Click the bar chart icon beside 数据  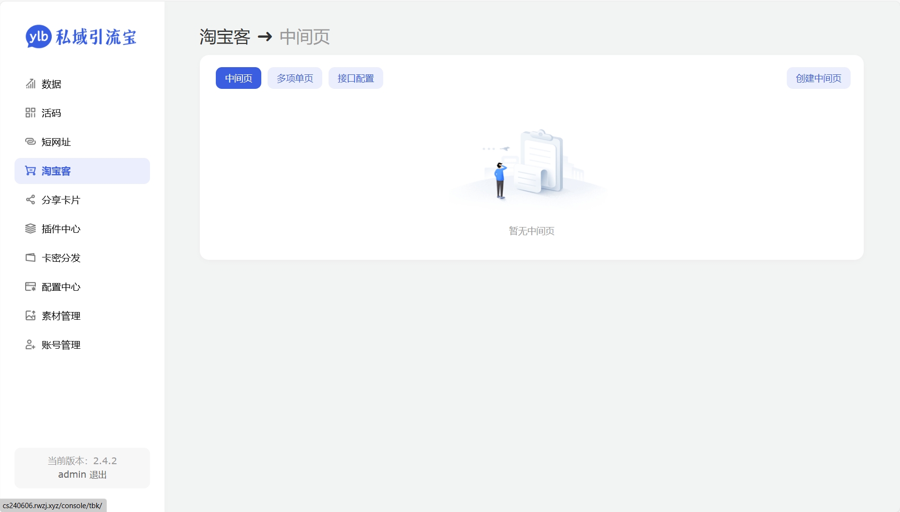[x=30, y=84]
